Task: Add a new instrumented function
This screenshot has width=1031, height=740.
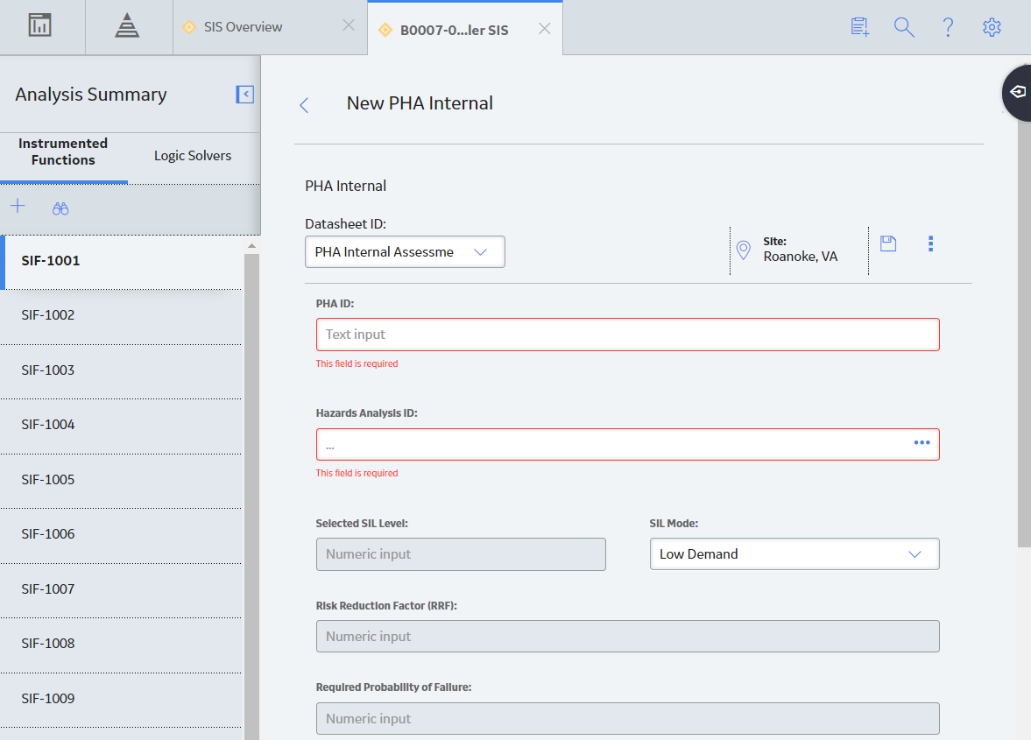Action: (x=18, y=207)
